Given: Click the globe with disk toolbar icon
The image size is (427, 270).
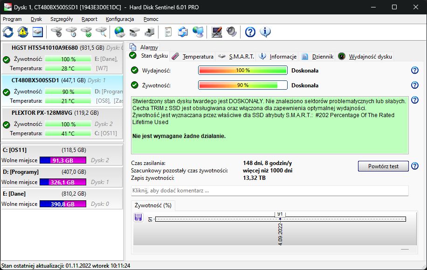Looking at the screenshot, I should click(120, 32).
